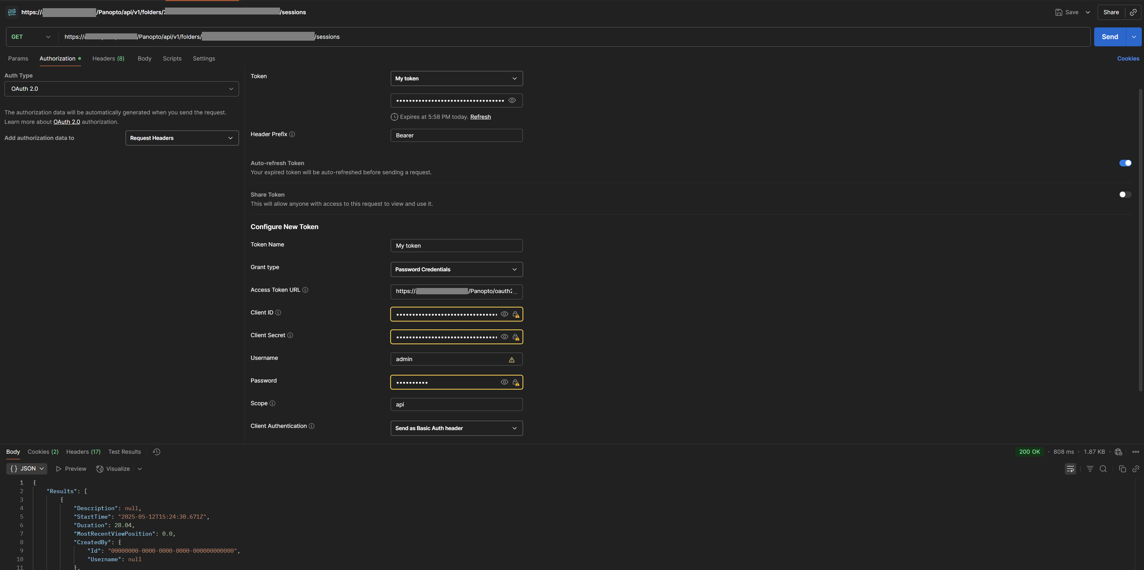
Task: Click the Save icon button
Action: click(x=1067, y=12)
